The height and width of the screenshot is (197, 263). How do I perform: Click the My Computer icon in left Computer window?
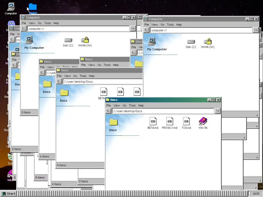pyautogui.click(x=29, y=40)
